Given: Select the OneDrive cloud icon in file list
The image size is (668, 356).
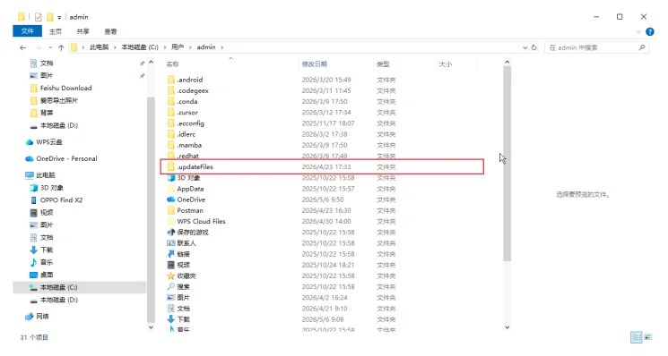Looking at the screenshot, I should click(x=171, y=199).
